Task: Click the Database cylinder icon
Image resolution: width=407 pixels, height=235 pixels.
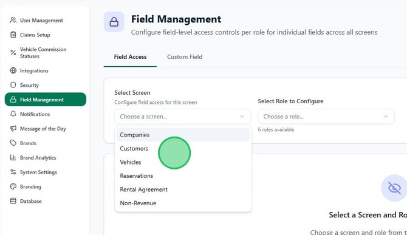Action: click(13, 201)
